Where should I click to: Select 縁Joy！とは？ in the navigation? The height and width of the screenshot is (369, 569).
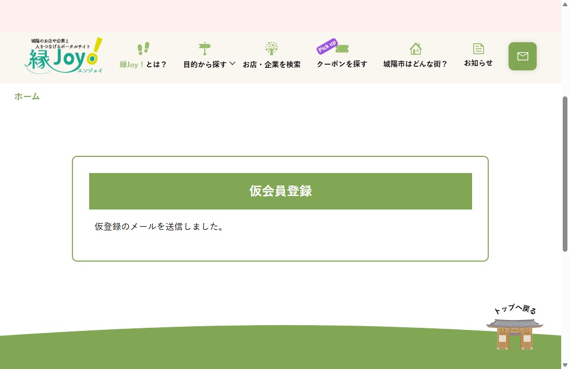143,64
